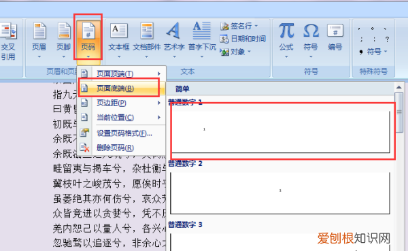This screenshot has height=251, width=408.
Task: Click the Header (页眉) icon
Action: click(x=39, y=31)
